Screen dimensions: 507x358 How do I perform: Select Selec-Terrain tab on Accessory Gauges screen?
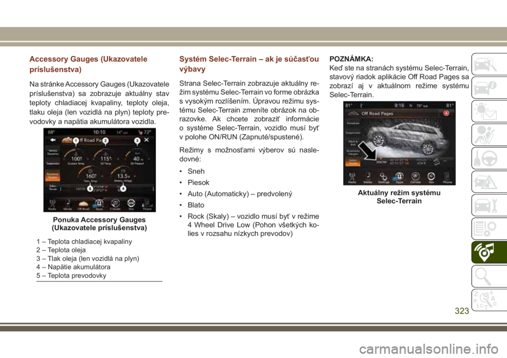[53, 187]
